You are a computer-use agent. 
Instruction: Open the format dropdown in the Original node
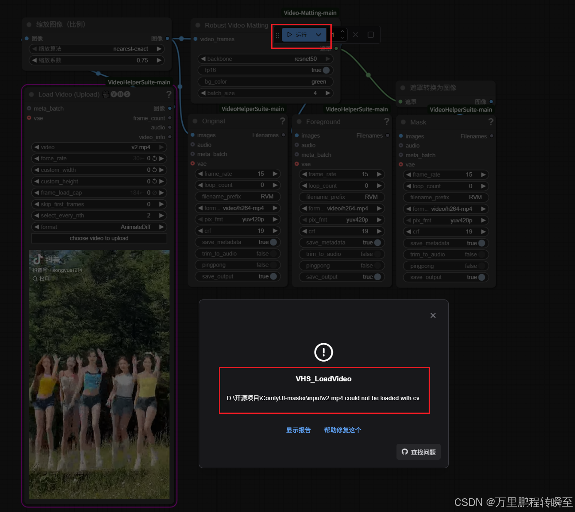pos(238,208)
